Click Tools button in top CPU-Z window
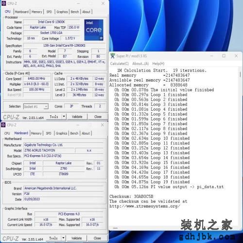Image resolution: width=243 pixels, height=243 pixels. [x=54, y=117]
